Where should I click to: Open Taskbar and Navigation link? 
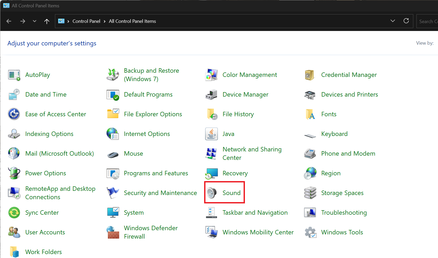[x=255, y=213]
